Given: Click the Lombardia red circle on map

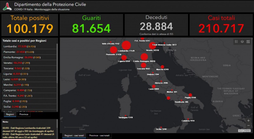Looking at the screenshot, I should 126,45.
